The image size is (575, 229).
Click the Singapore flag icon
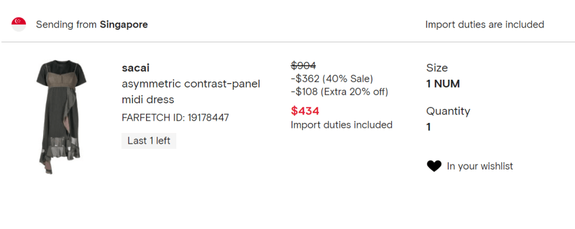coord(19,24)
